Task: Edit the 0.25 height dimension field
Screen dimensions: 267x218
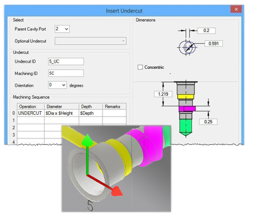Action: tap(208, 122)
